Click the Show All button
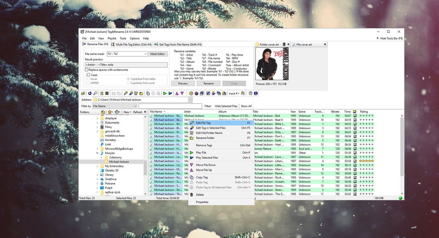This screenshot has width=439, height=238. pyautogui.click(x=246, y=106)
